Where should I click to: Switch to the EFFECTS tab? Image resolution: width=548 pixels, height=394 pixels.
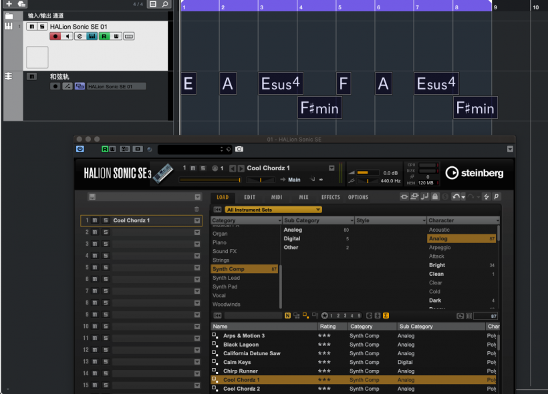tap(331, 197)
